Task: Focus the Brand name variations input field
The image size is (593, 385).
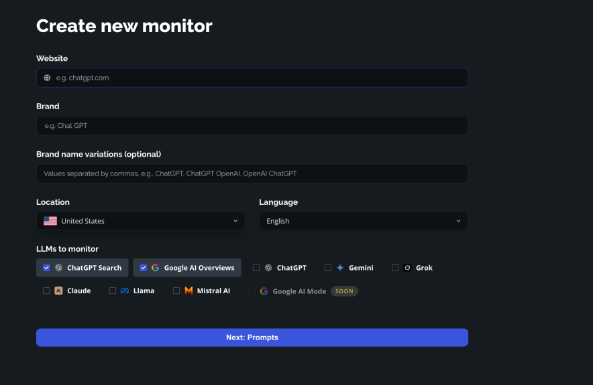Action: (252, 173)
